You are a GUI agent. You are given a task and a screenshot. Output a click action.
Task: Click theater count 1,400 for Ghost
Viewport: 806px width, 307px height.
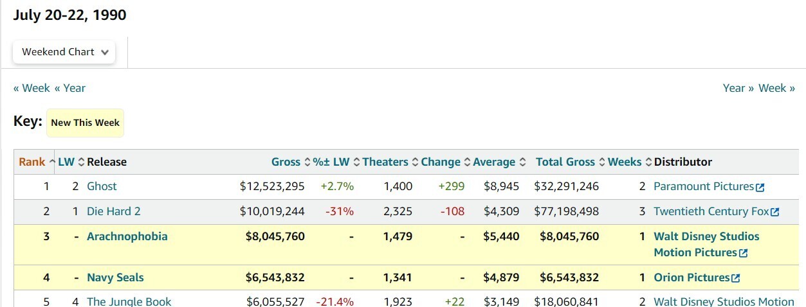point(398,186)
